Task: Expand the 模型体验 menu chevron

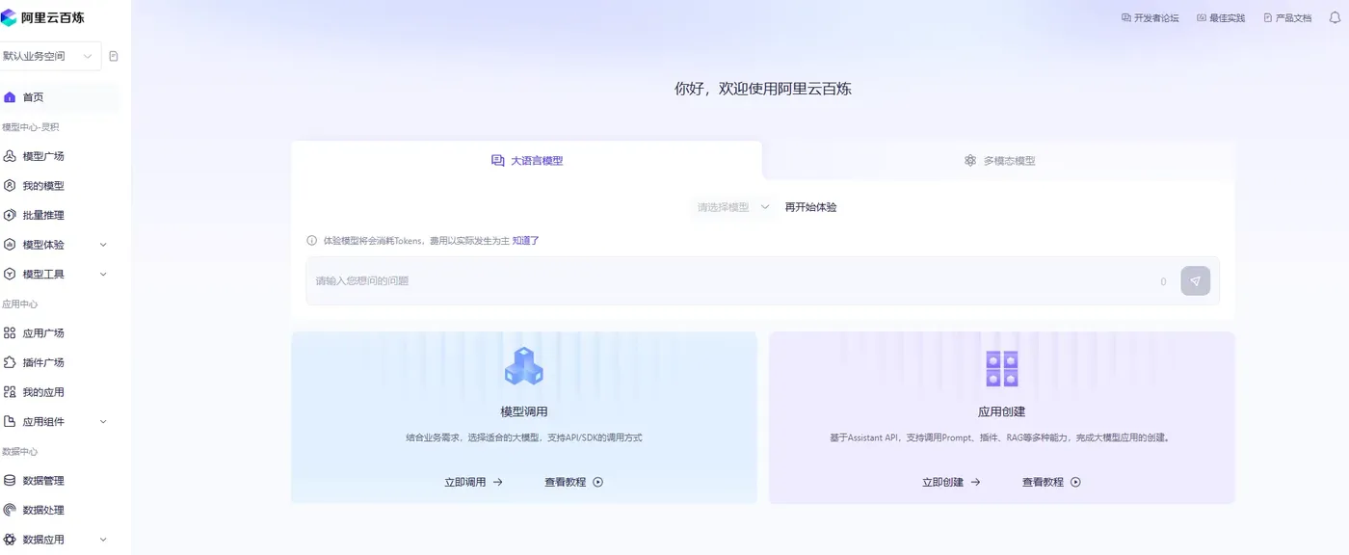Action: pos(103,245)
